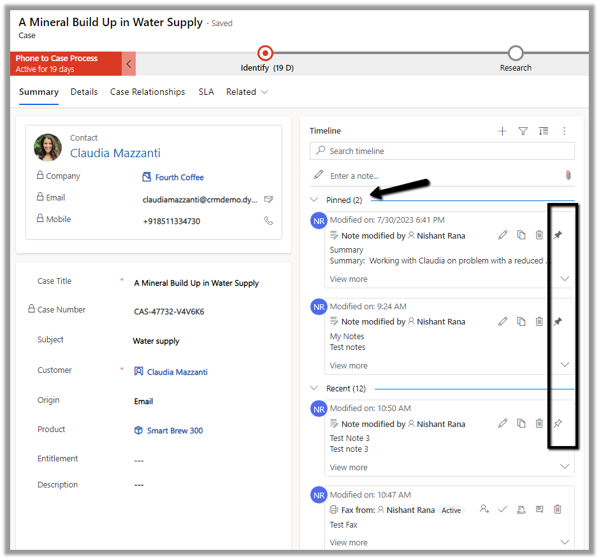Delete the My Notes test note
The height and width of the screenshot is (560, 599).
539,321
